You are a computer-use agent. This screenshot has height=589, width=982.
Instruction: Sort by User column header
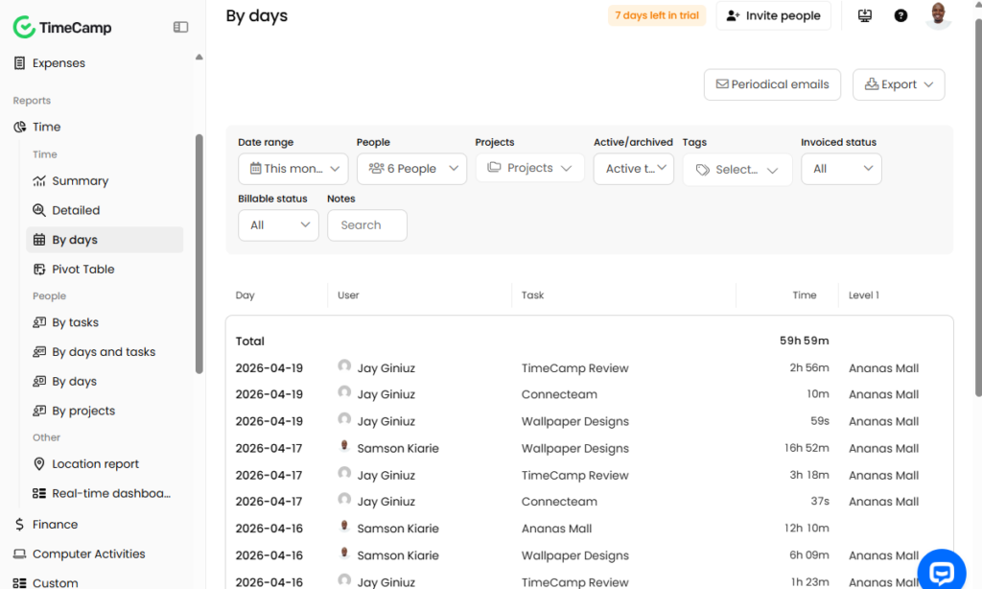tap(348, 295)
